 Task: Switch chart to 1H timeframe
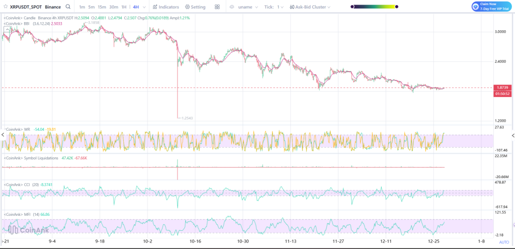(x=124, y=7)
